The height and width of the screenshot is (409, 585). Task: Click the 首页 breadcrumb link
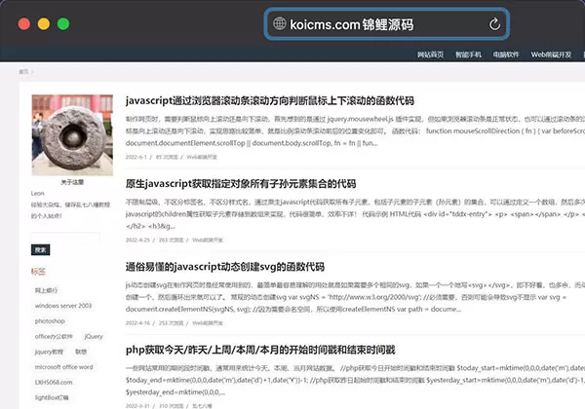(x=23, y=72)
